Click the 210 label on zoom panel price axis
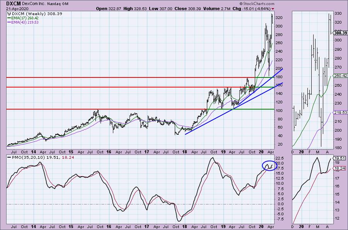The height and width of the screenshot is (230, 348). pyautogui.click(x=338, y=121)
